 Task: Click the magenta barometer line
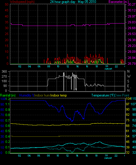point(68,26)
